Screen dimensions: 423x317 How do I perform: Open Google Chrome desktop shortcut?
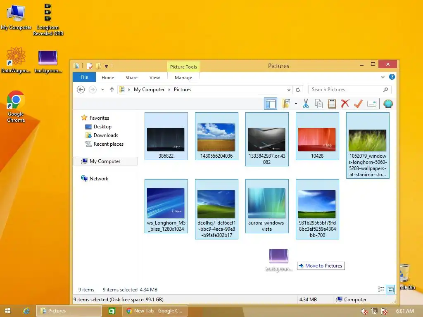(x=16, y=106)
